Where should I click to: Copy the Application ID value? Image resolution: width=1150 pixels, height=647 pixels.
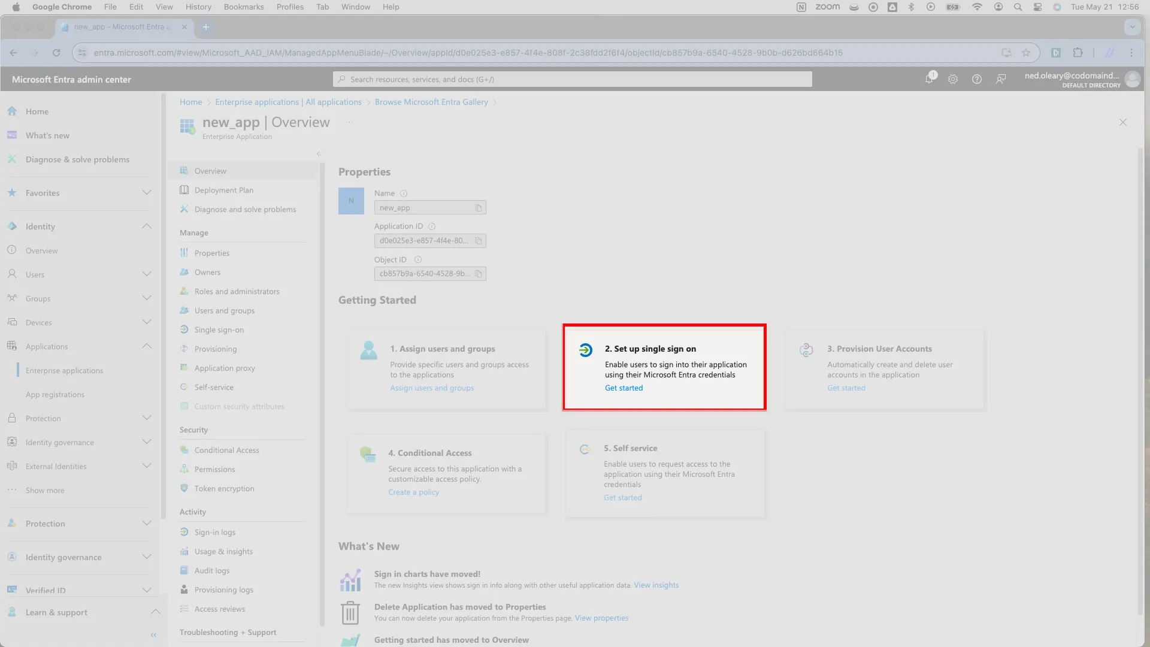pyautogui.click(x=479, y=241)
